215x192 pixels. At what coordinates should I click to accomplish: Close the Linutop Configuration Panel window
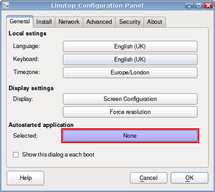[208, 6]
